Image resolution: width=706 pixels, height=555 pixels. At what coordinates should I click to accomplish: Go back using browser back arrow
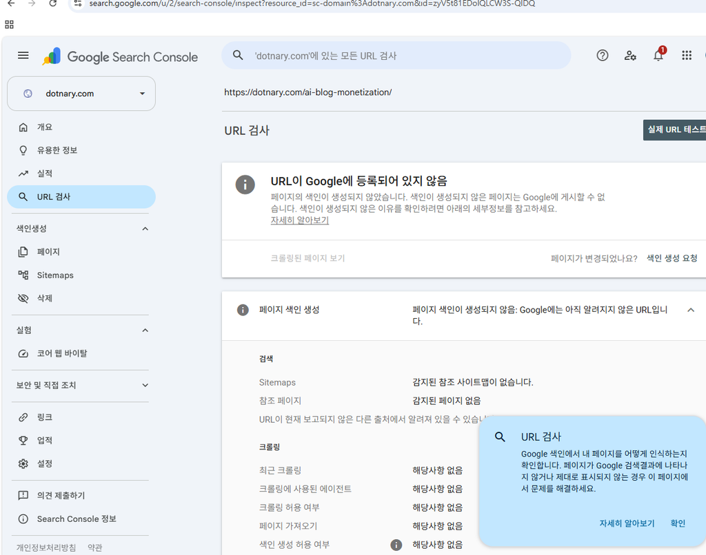pyautogui.click(x=11, y=3)
